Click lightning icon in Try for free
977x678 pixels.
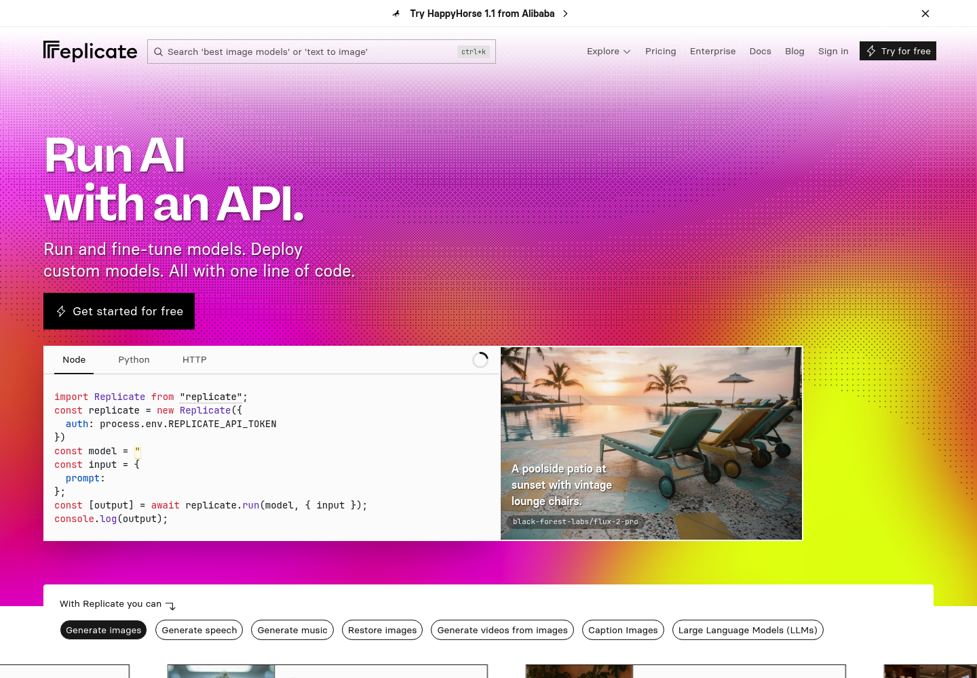pyautogui.click(x=871, y=51)
